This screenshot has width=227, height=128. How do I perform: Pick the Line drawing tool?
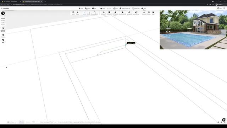coord(84,13)
